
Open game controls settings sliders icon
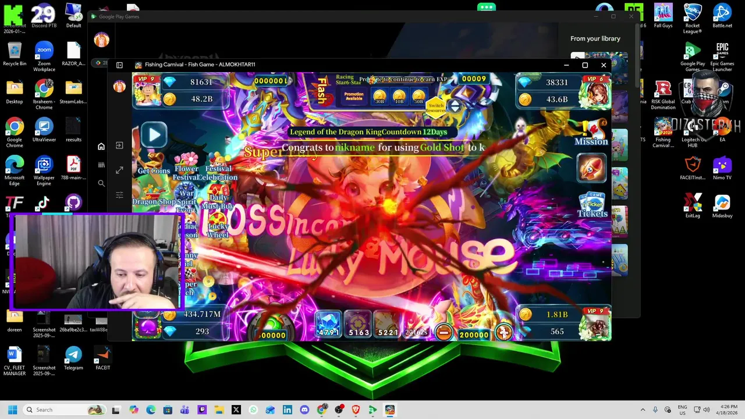tap(119, 195)
